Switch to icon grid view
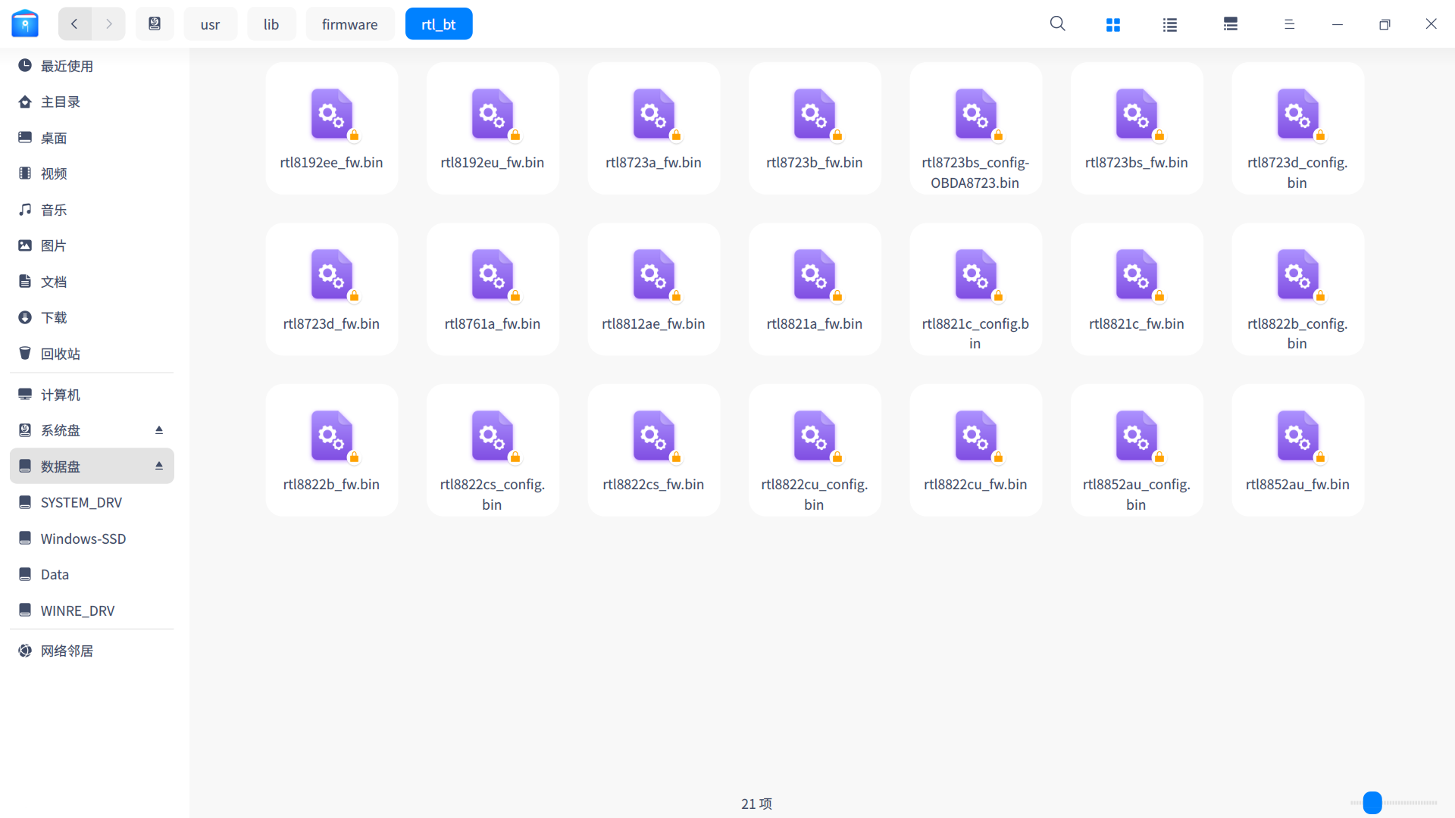This screenshot has height=818, width=1455. (x=1112, y=24)
